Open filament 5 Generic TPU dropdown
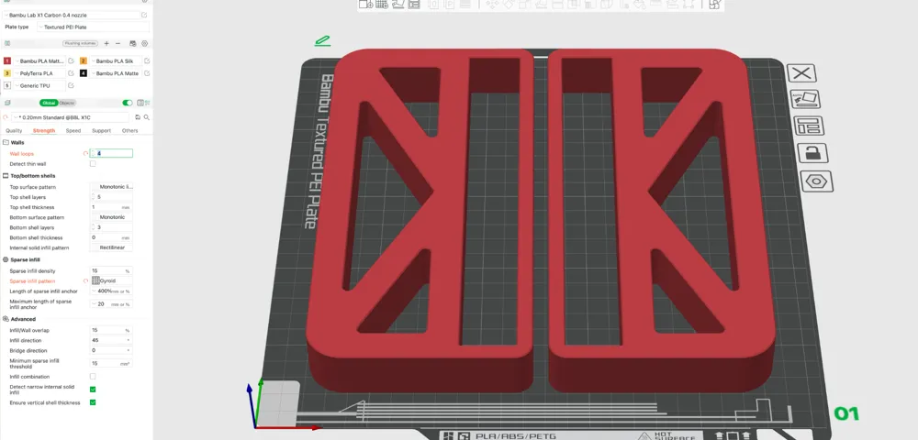This screenshot has width=918, height=440. point(39,85)
